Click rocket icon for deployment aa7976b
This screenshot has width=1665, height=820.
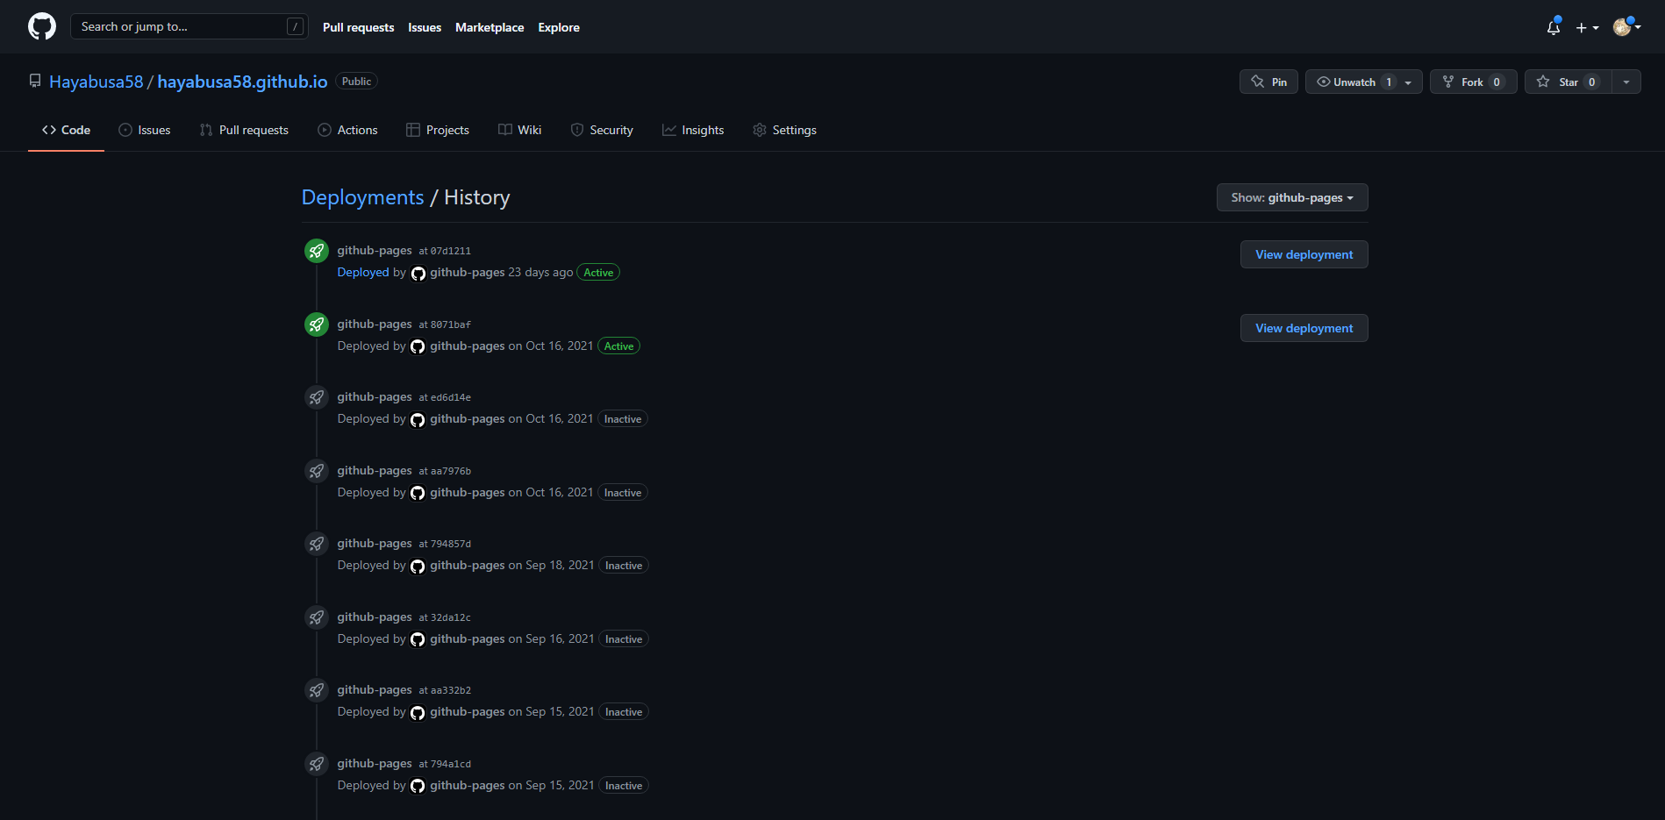(317, 471)
